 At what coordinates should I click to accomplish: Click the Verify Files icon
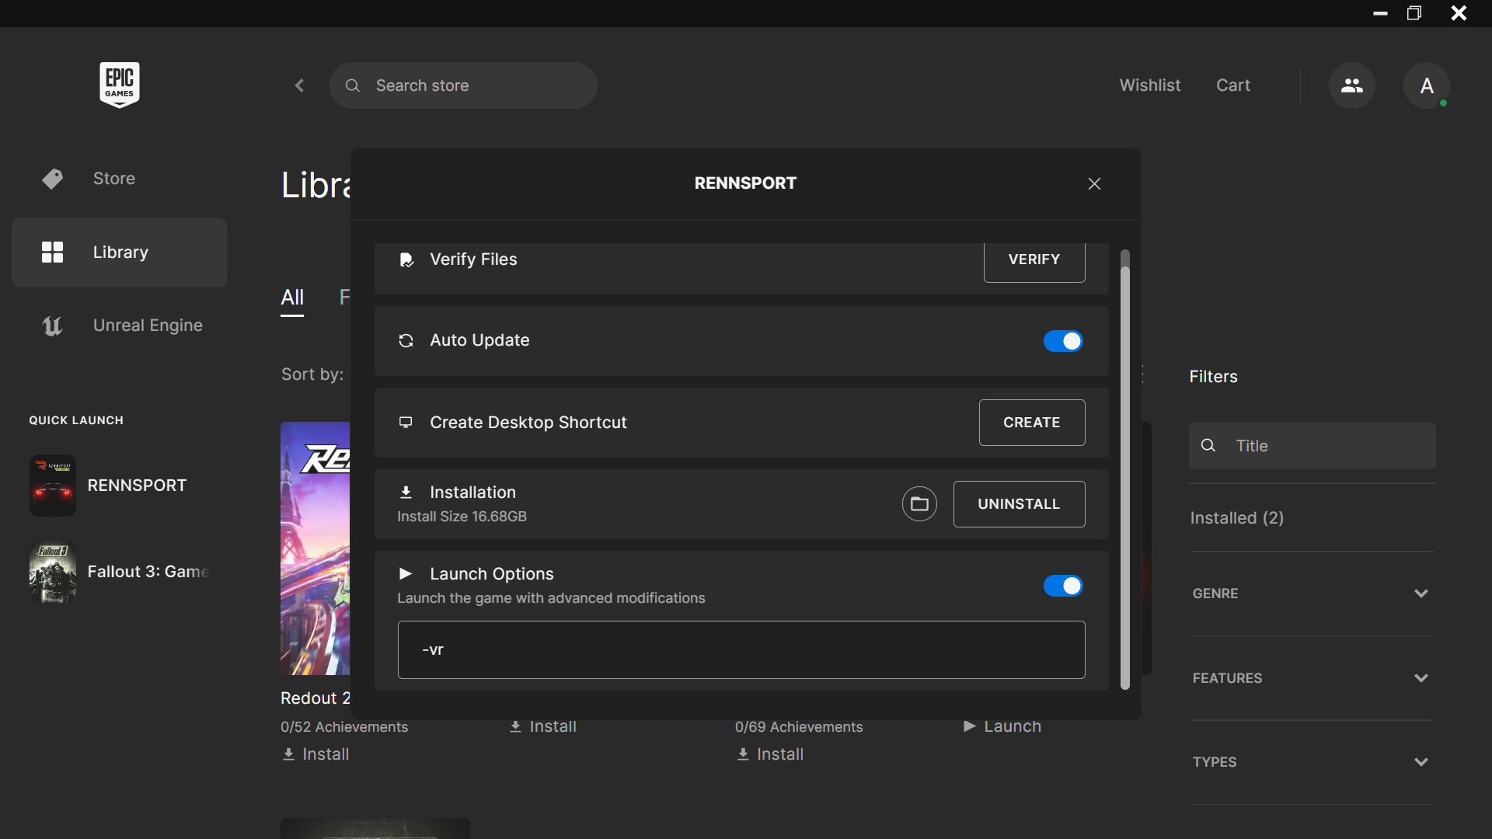pos(406,259)
